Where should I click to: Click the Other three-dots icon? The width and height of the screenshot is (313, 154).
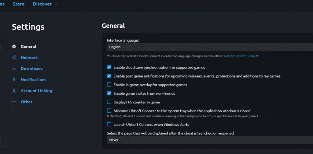click(14, 102)
